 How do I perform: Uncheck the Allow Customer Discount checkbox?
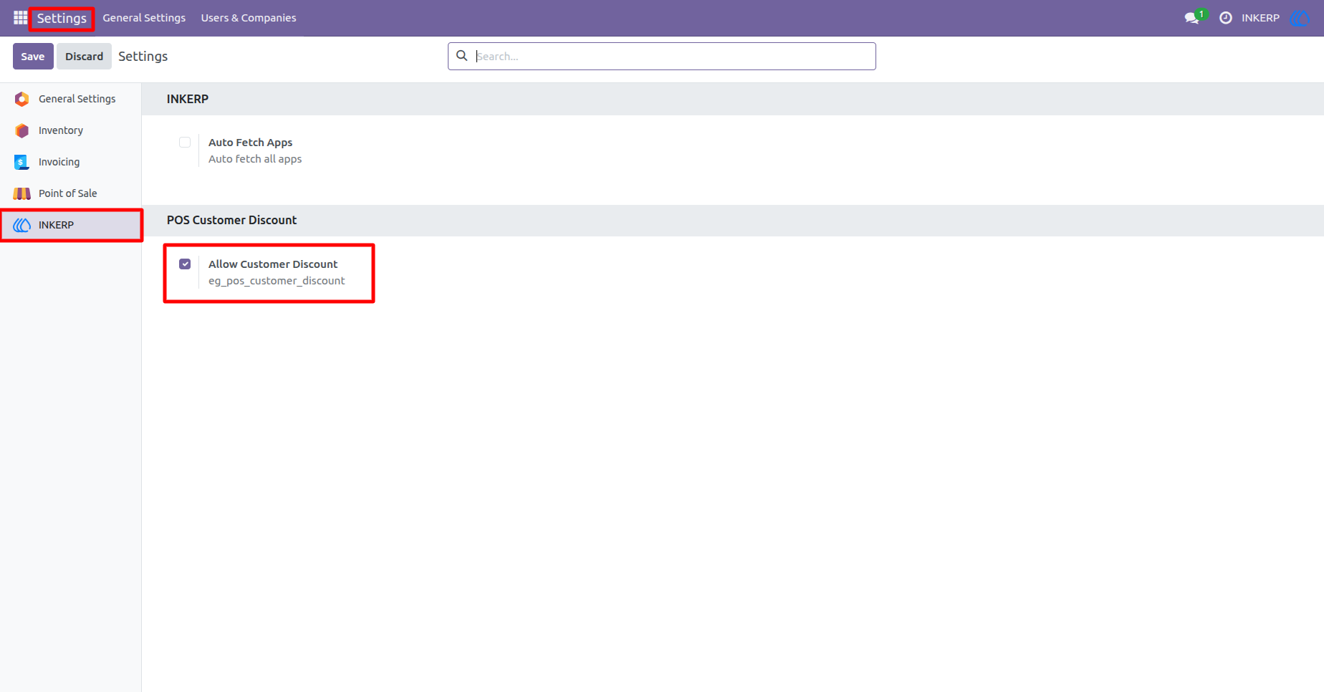point(185,264)
